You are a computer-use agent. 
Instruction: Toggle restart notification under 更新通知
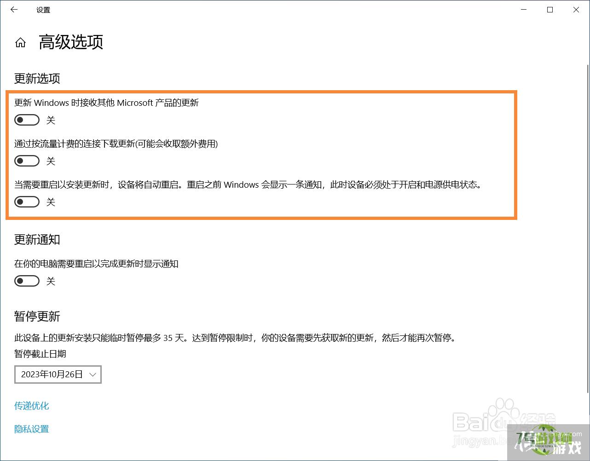(27, 281)
